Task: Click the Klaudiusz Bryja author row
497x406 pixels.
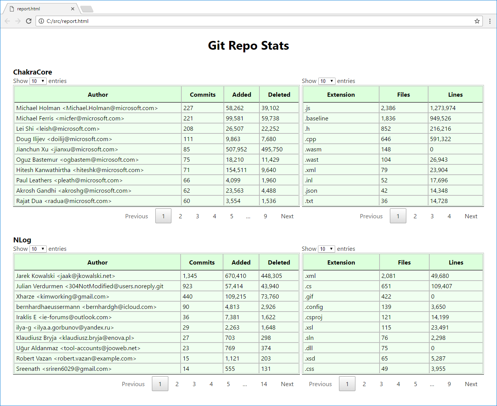Action: tap(156, 338)
